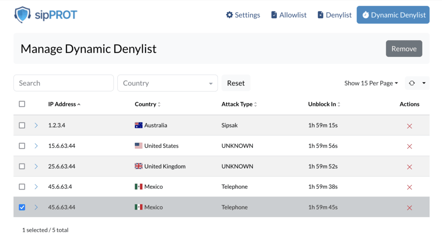
Task: Click the Dynamic Denylist stopwatch icon
Action: [366, 15]
